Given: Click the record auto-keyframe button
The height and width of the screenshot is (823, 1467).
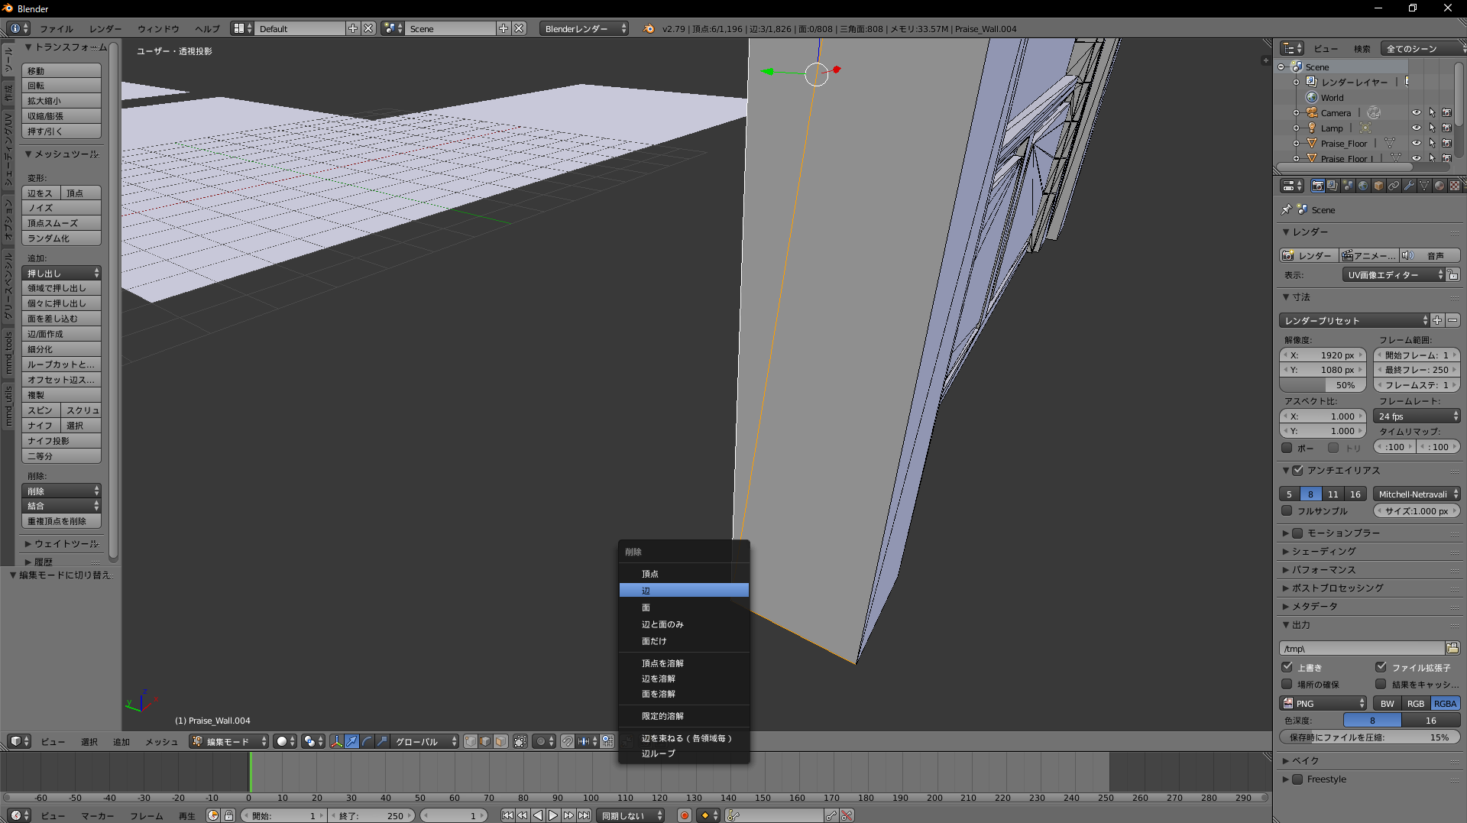Looking at the screenshot, I should coord(685,815).
